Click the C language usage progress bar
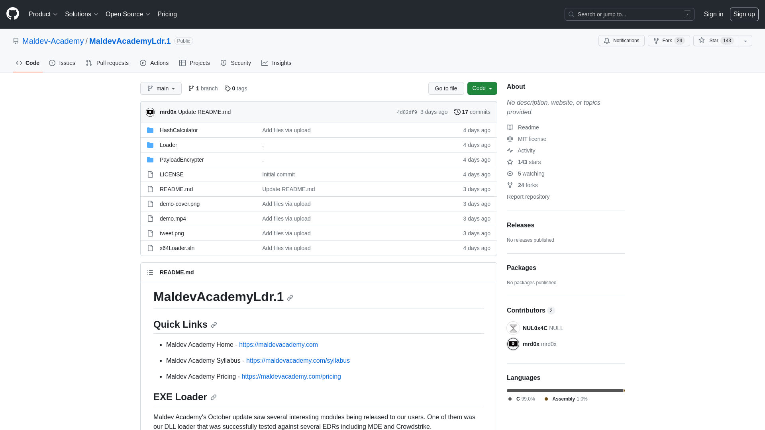Viewport: 765px width, 430px height. [x=564, y=391]
